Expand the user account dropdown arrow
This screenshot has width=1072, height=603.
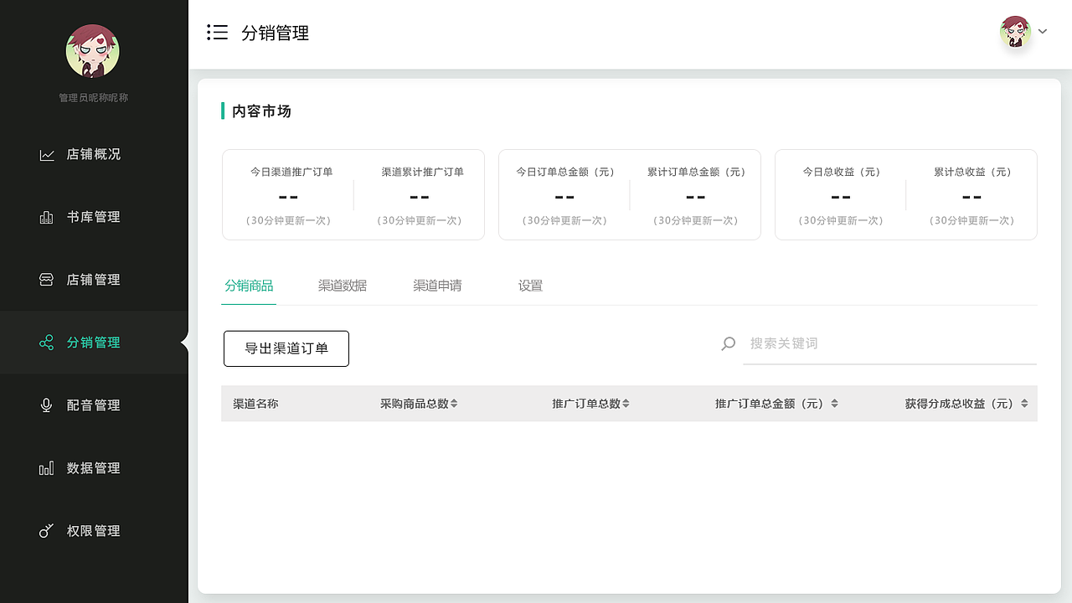(x=1043, y=32)
